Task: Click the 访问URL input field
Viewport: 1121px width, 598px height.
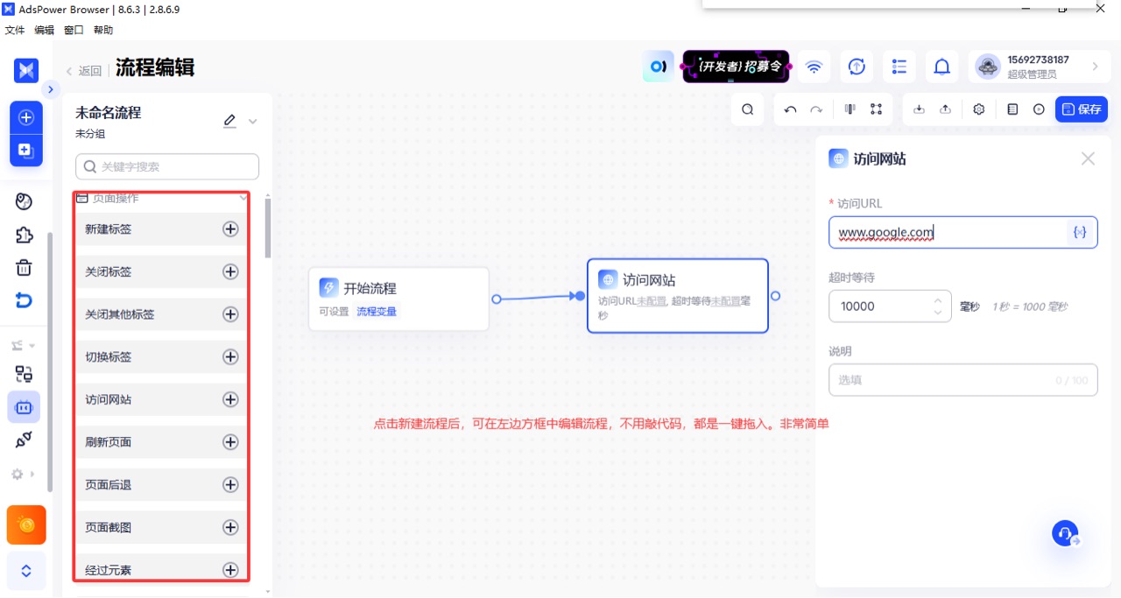Action: (962, 232)
